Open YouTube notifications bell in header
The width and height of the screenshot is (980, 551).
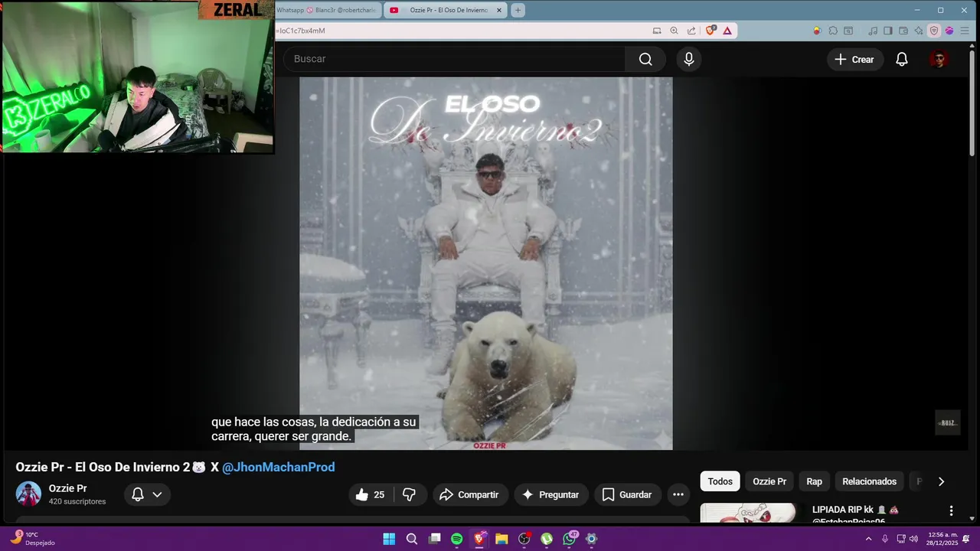point(902,59)
